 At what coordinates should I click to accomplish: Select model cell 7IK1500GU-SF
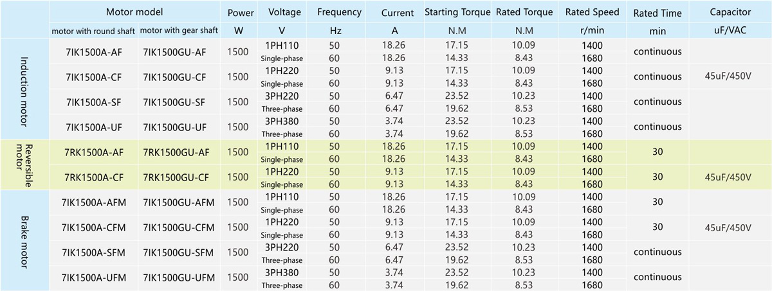click(x=174, y=101)
